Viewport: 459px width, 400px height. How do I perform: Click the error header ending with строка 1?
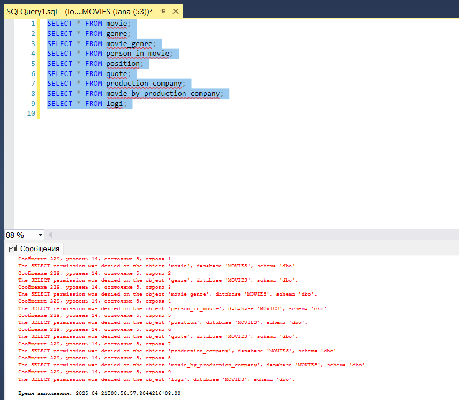click(95, 259)
